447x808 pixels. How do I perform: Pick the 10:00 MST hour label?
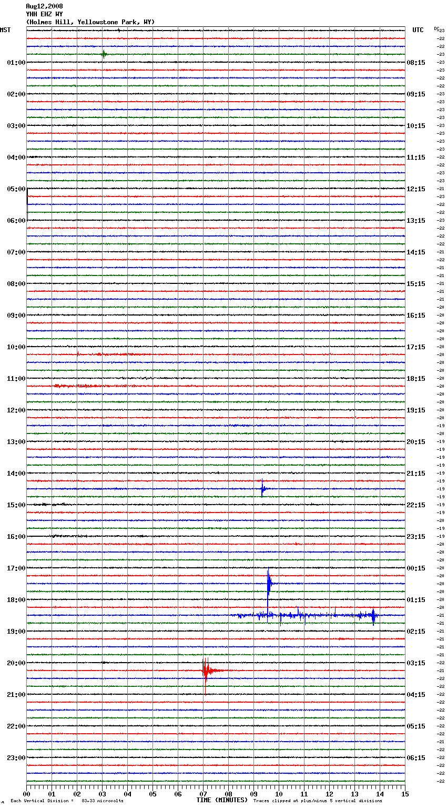point(16,347)
